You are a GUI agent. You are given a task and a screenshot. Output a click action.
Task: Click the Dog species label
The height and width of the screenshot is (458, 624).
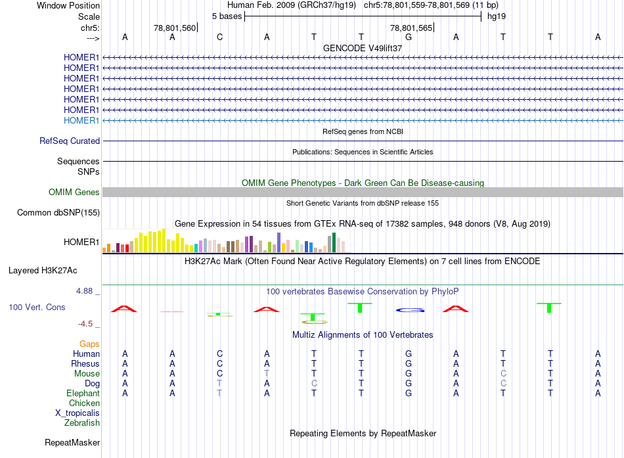point(92,384)
